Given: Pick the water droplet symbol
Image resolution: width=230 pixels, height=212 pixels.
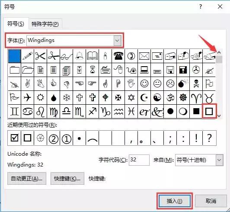Looking at the screenshot, I should (x=54, y=97).
